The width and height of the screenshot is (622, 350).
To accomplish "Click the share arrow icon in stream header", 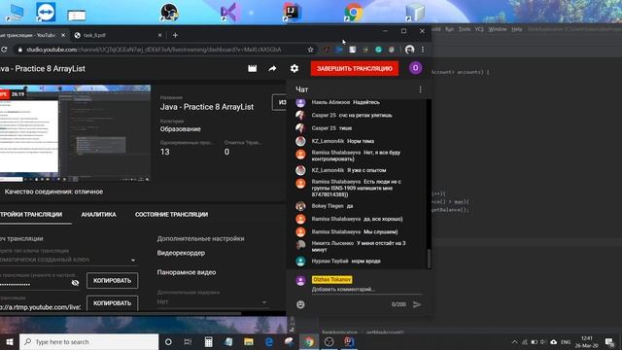I will click(272, 69).
